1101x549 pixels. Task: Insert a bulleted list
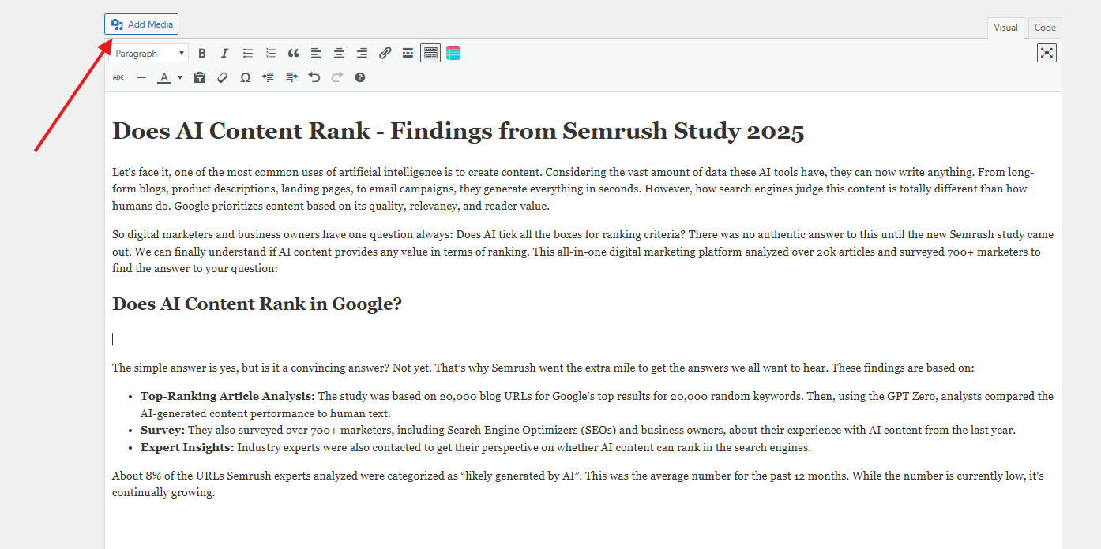(x=248, y=54)
